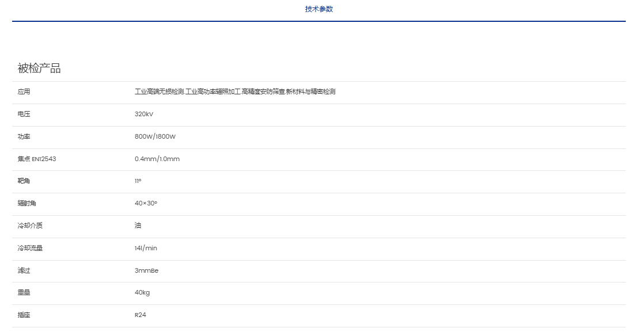Click the 焦点 EN12543 label
The height and width of the screenshot is (332, 631).
[x=37, y=159]
